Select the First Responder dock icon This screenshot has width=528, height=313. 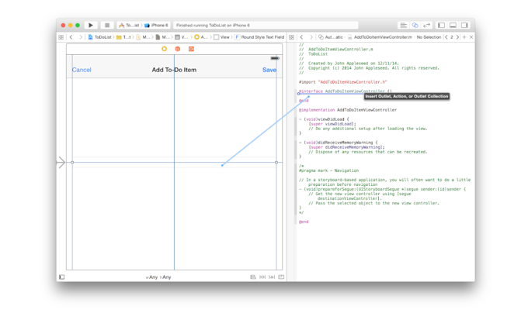click(x=178, y=49)
